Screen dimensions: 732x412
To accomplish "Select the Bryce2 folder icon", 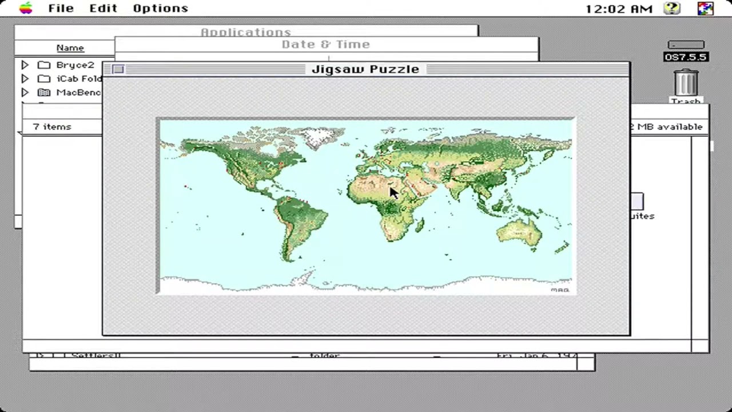I will pos(43,65).
